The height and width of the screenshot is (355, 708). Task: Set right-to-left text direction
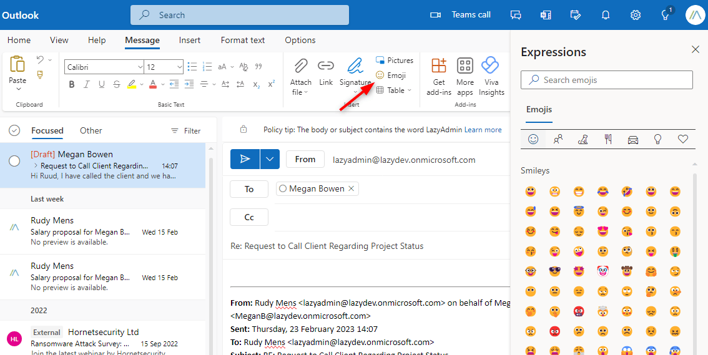click(240, 84)
